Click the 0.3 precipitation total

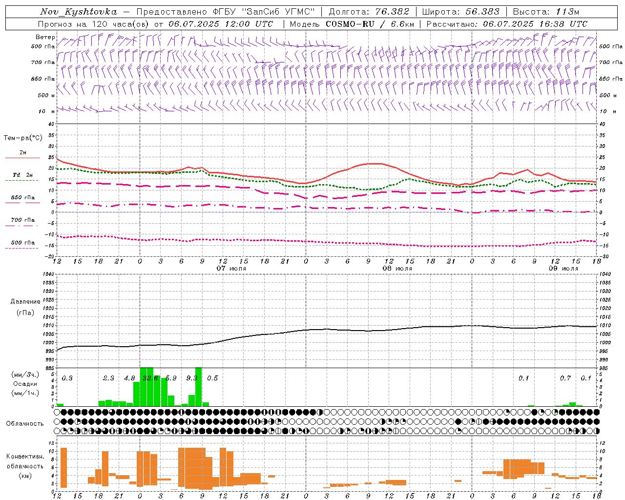pos(67,378)
